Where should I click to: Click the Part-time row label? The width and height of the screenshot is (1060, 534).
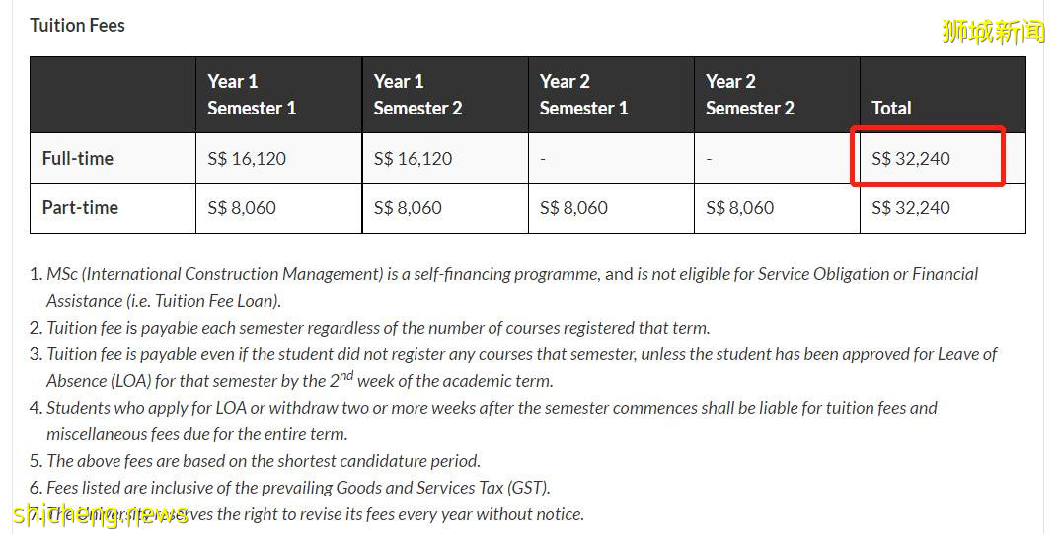(80, 207)
